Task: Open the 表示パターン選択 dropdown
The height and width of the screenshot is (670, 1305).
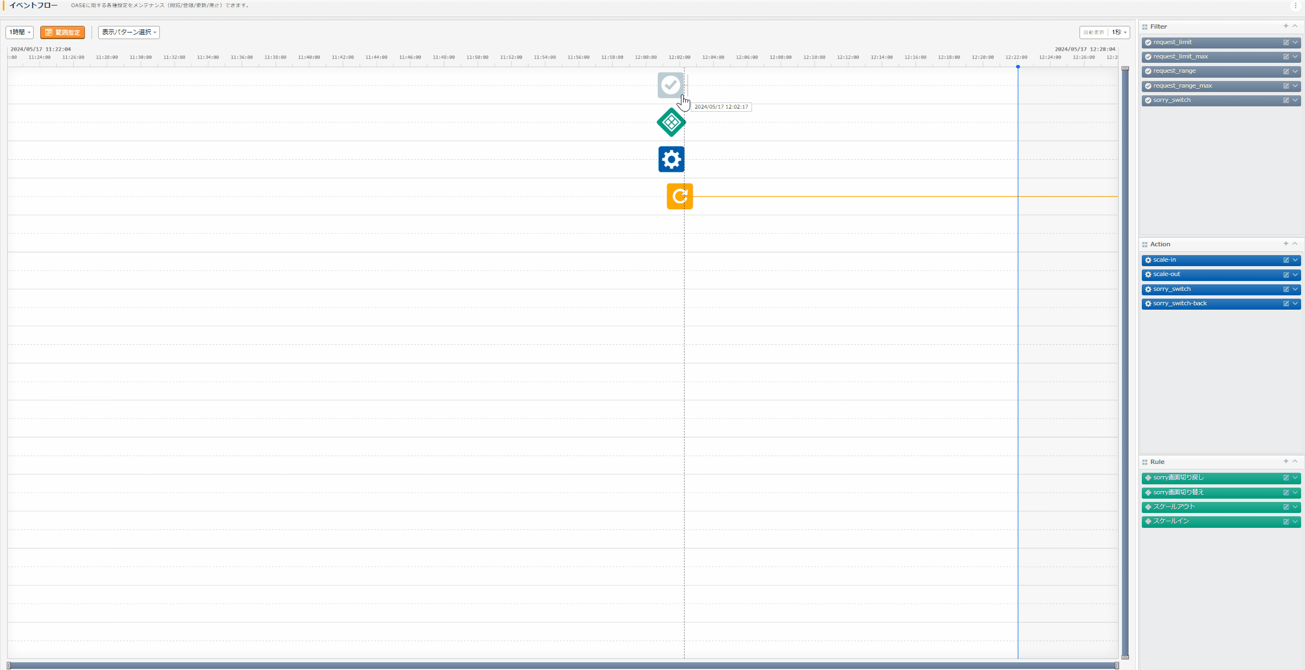Action: (129, 33)
